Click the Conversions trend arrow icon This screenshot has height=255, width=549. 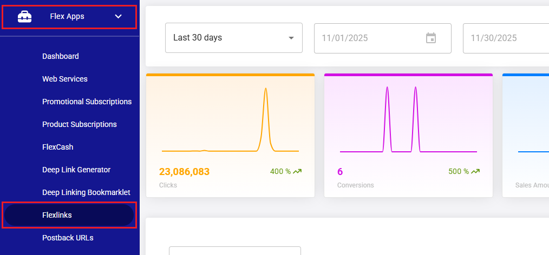(x=475, y=171)
